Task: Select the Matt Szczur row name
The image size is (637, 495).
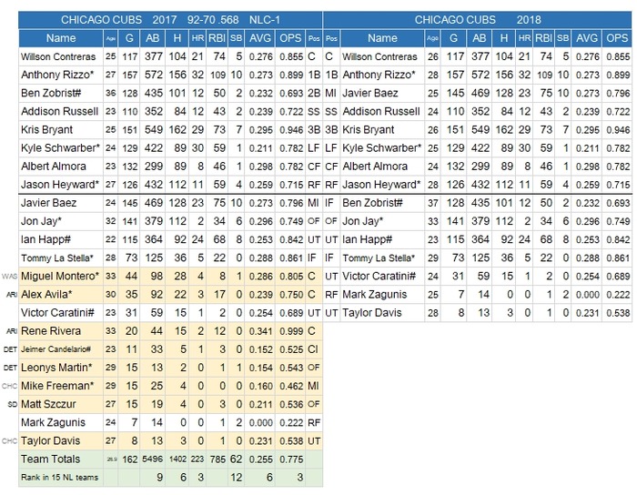Action: click(48, 404)
